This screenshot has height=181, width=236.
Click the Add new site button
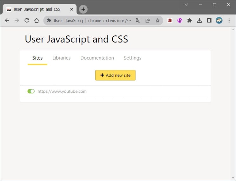pyautogui.click(x=115, y=75)
